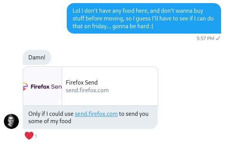Click "gonna be hard :|" in the blue bubble
This screenshot has height=144, width=228.
pyautogui.click(x=133, y=26)
